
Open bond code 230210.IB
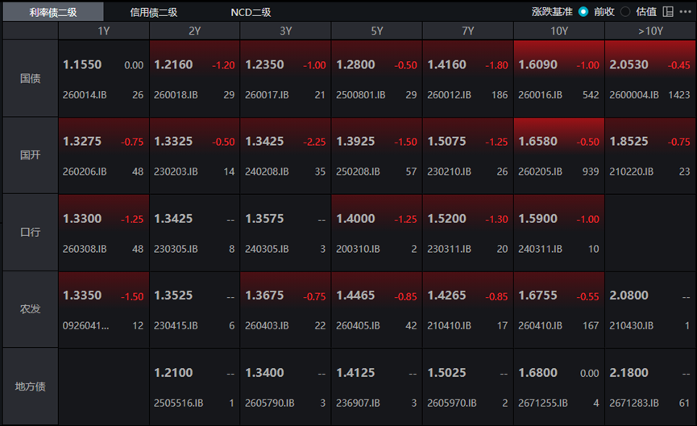449,172
